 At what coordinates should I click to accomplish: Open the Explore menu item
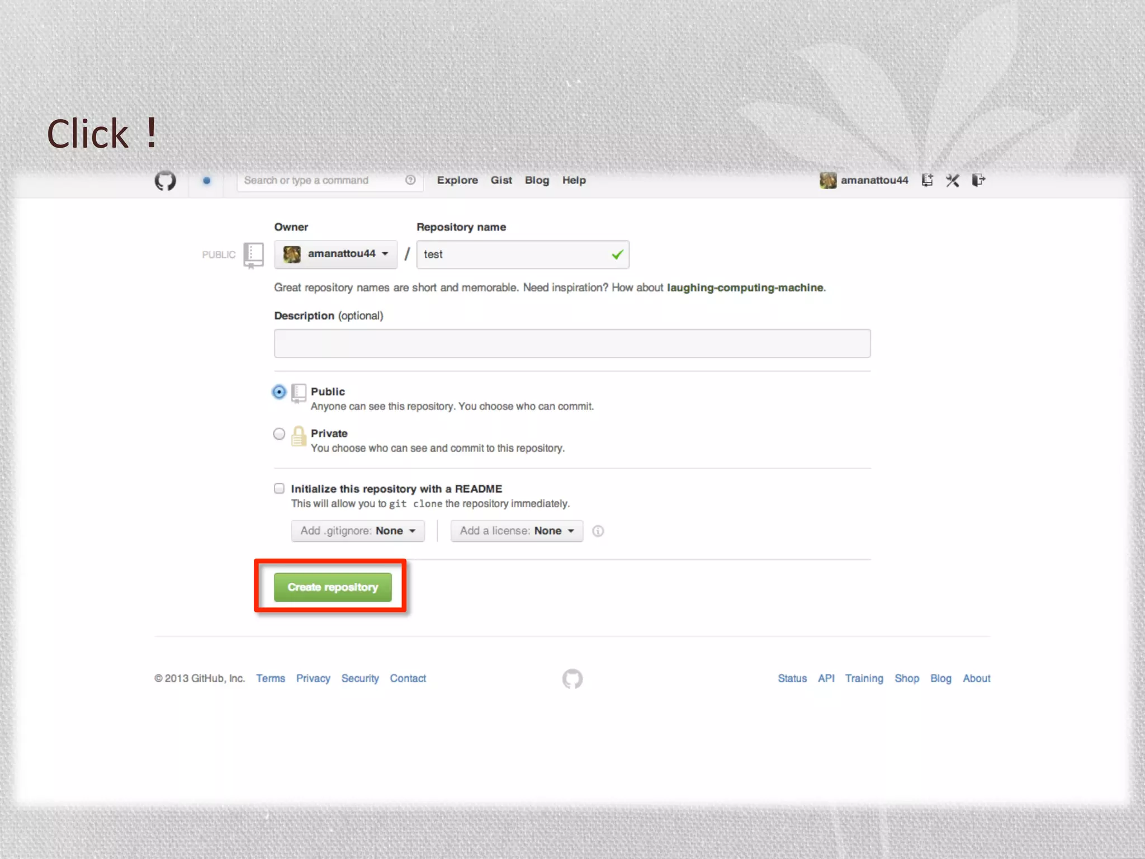[457, 180]
